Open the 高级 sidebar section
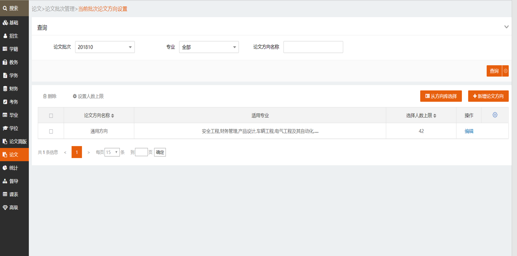517x256 pixels. (x=14, y=208)
